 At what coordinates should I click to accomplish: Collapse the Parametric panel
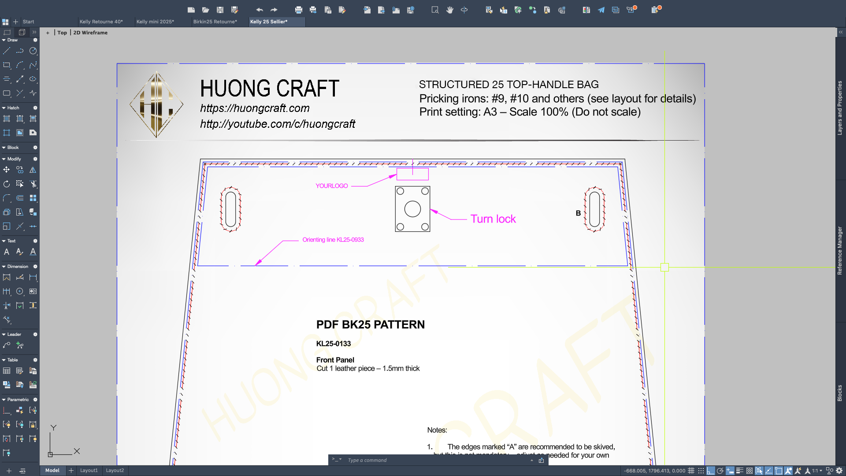click(4, 400)
